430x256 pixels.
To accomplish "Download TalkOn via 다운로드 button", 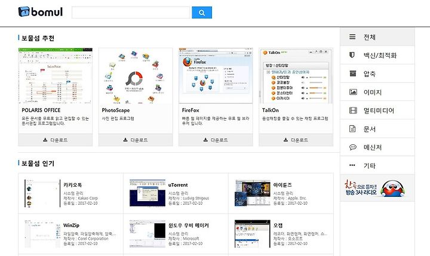I will tap(296, 140).
